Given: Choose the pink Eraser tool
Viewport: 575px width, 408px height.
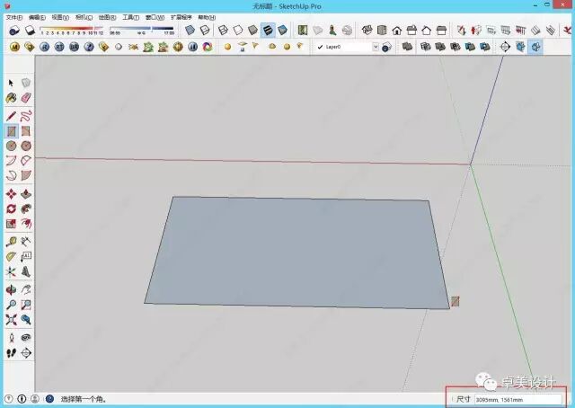Looking at the screenshot, I should (x=26, y=98).
